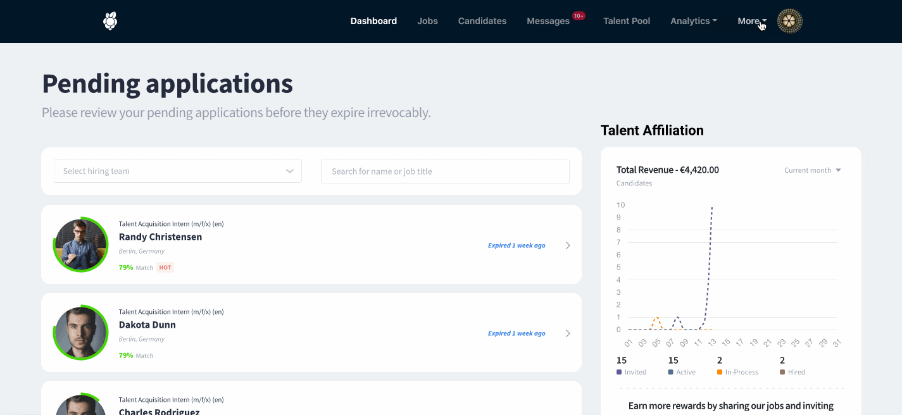The image size is (902, 415).
Task: Open the Current month period dropdown
Action: tap(813, 170)
